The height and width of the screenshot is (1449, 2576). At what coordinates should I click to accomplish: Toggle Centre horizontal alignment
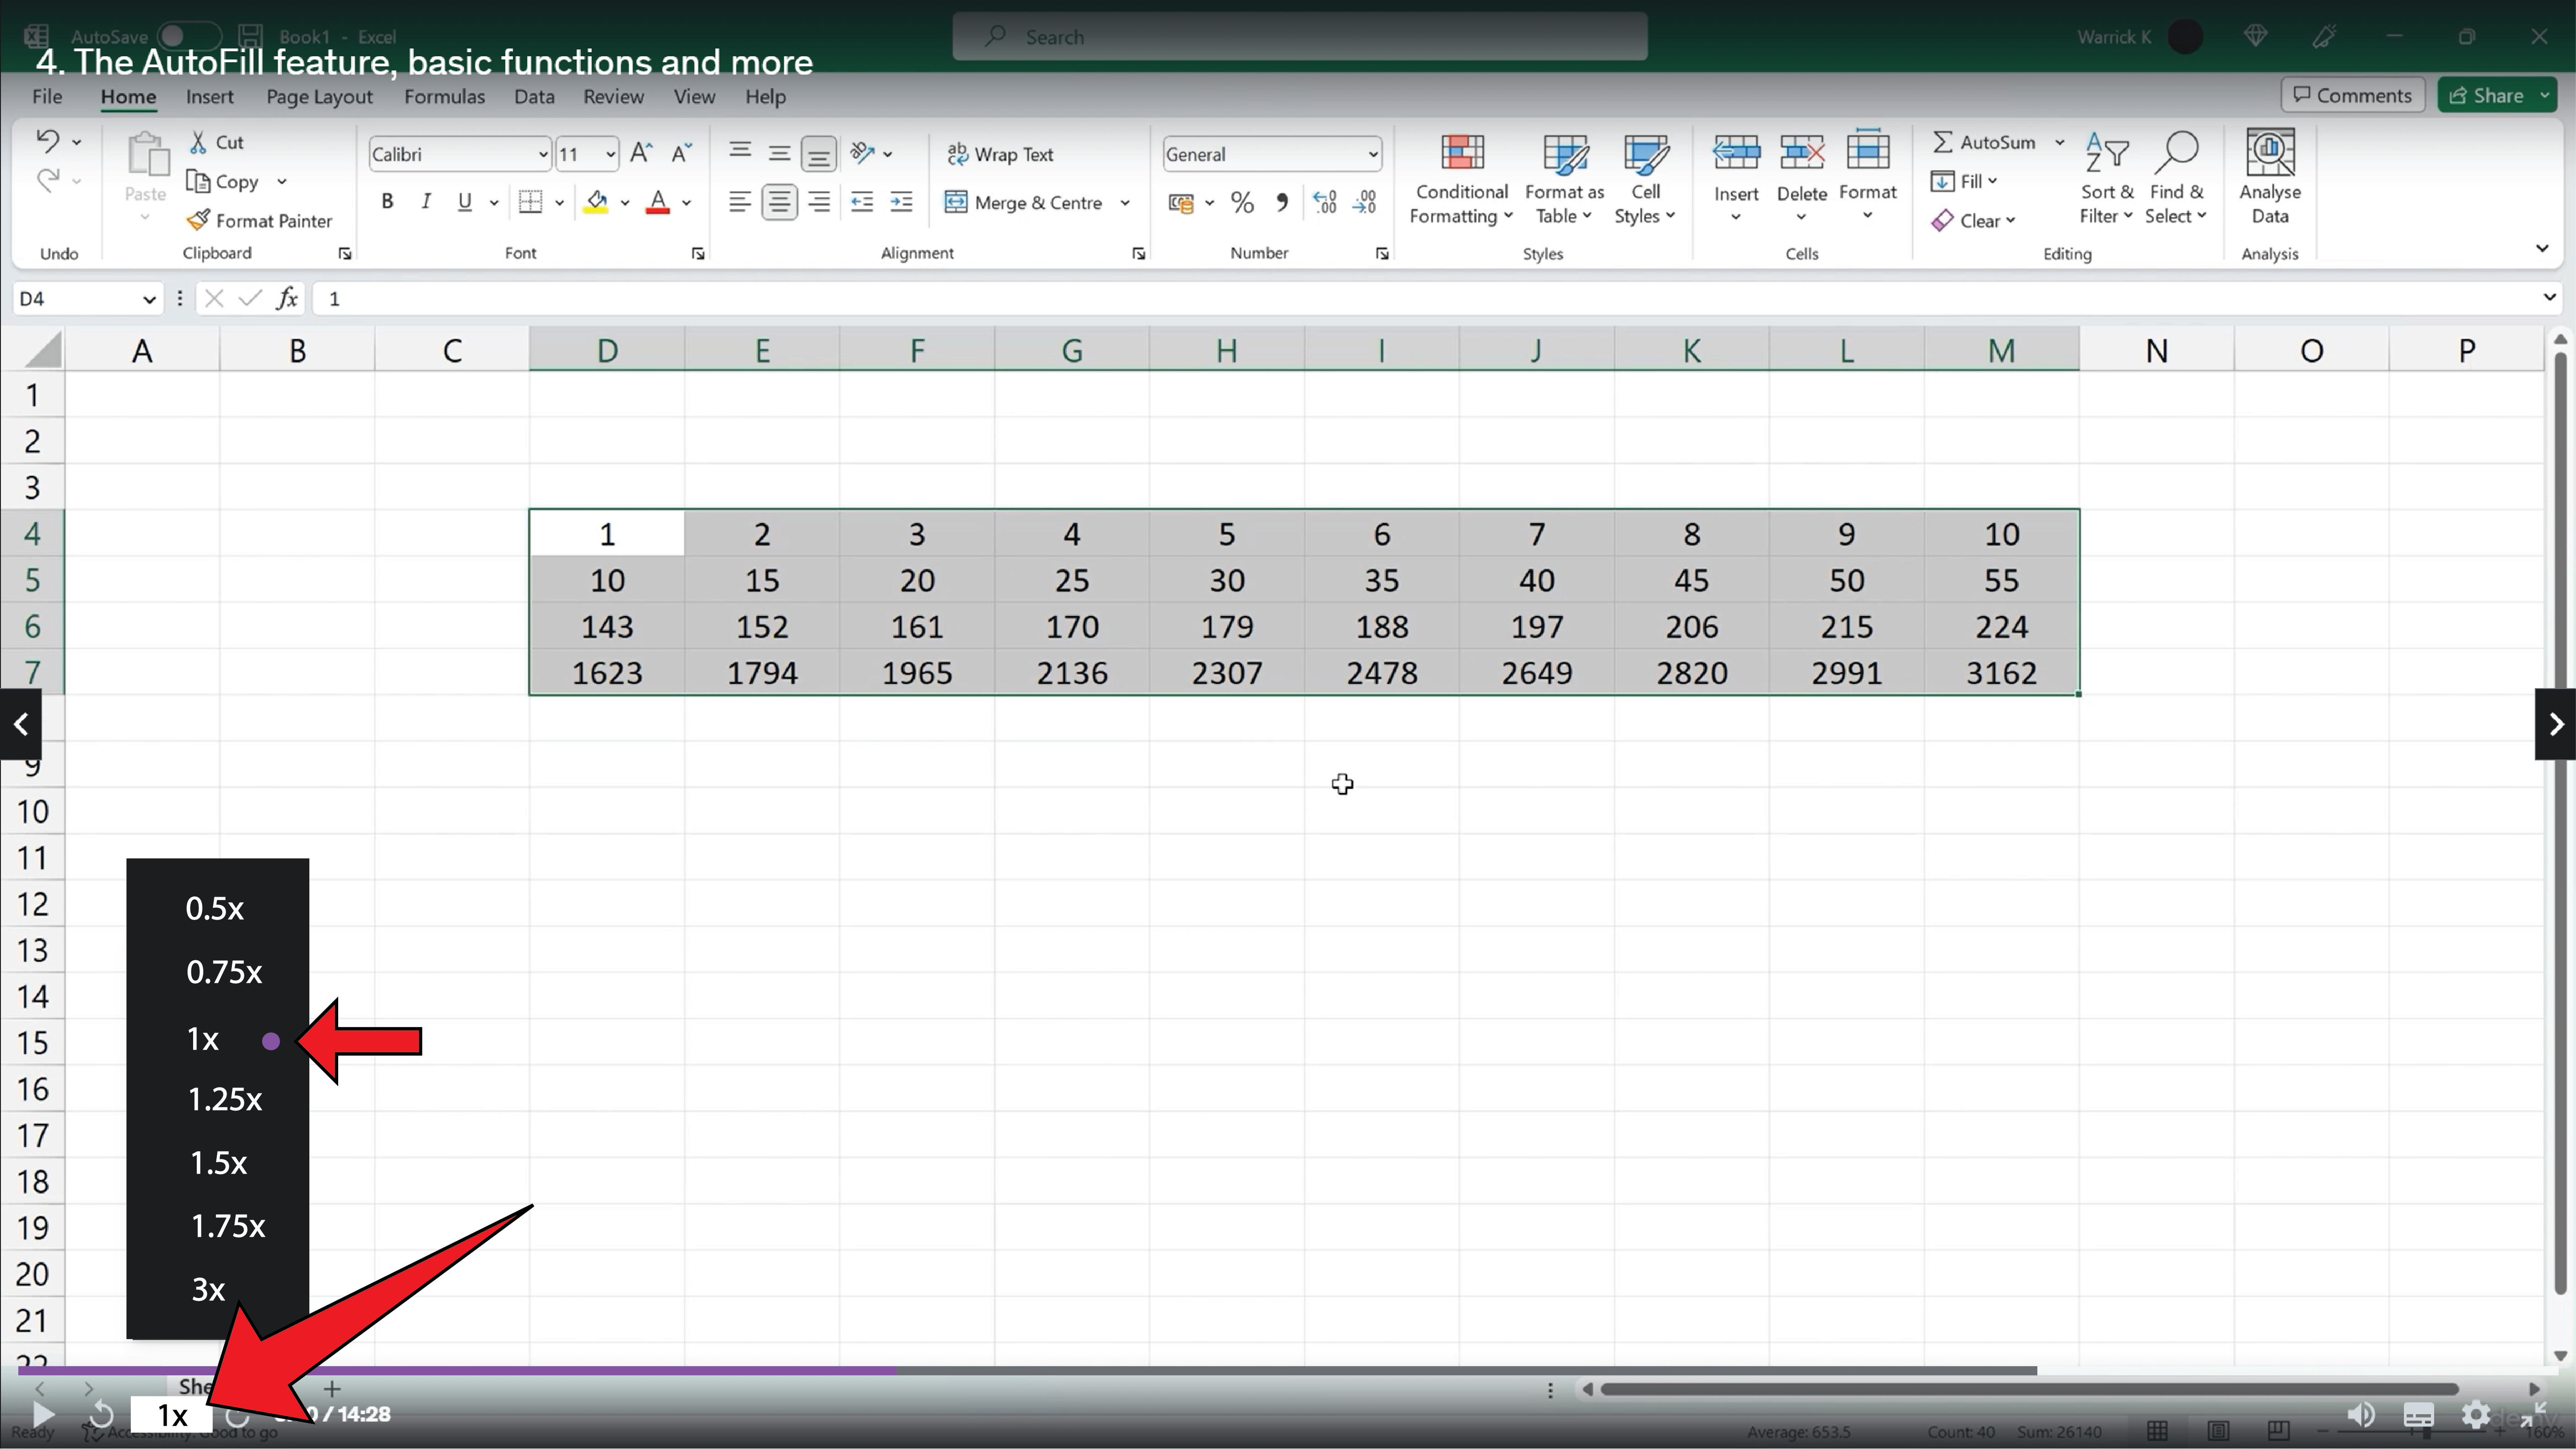click(x=779, y=202)
